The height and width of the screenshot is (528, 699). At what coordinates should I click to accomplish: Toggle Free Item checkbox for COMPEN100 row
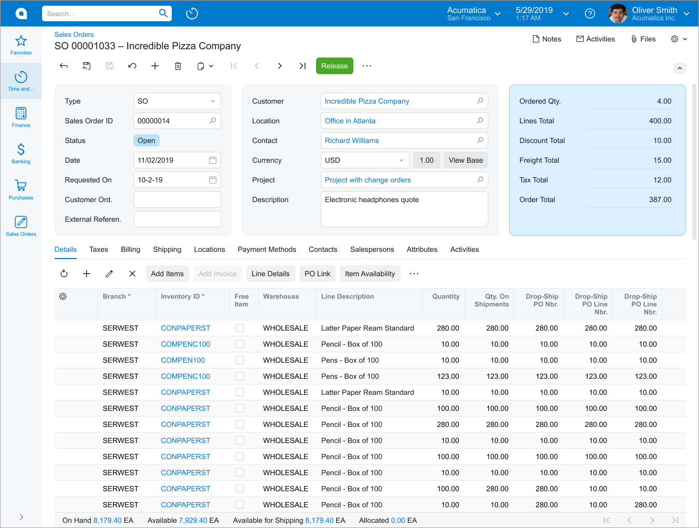(240, 360)
